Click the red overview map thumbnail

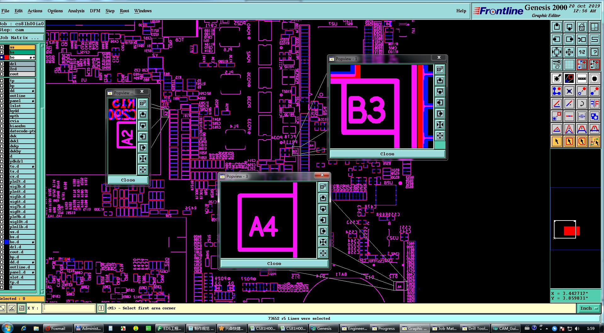click(x=572, y=231)
